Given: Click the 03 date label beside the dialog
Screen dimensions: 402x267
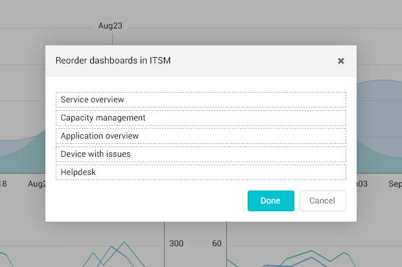Looking at the screenshot, I should [x=362, y=184].
